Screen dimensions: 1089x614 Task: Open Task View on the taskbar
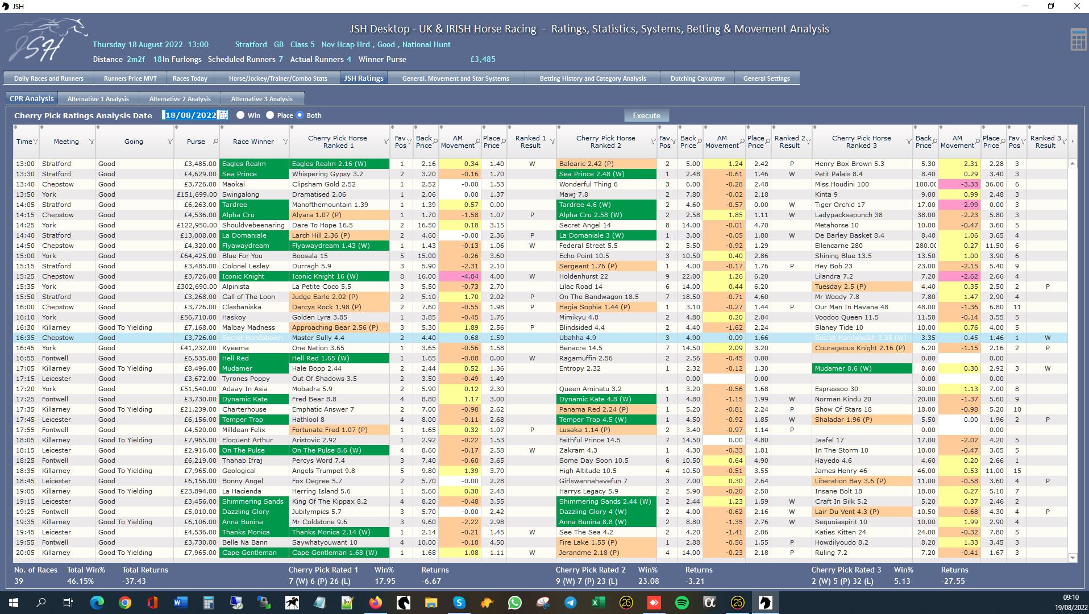[68, 603]
